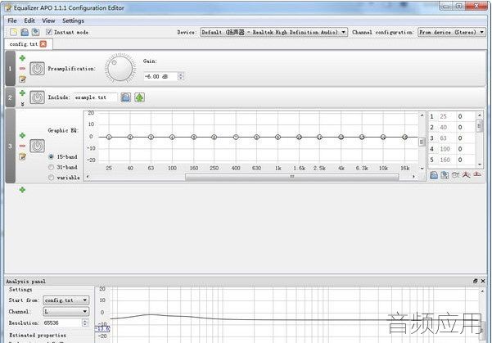Click the green up-arrow icon beside example.txt

[140, 97]
